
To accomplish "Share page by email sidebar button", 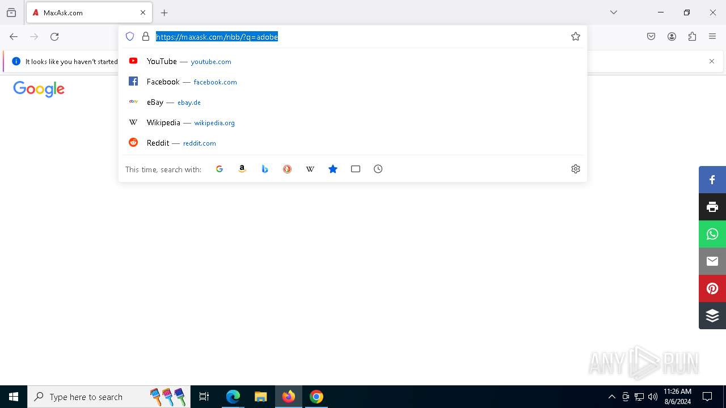I will [x=712, y=261].
